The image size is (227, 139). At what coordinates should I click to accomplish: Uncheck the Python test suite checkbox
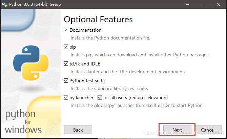[66, 81]
